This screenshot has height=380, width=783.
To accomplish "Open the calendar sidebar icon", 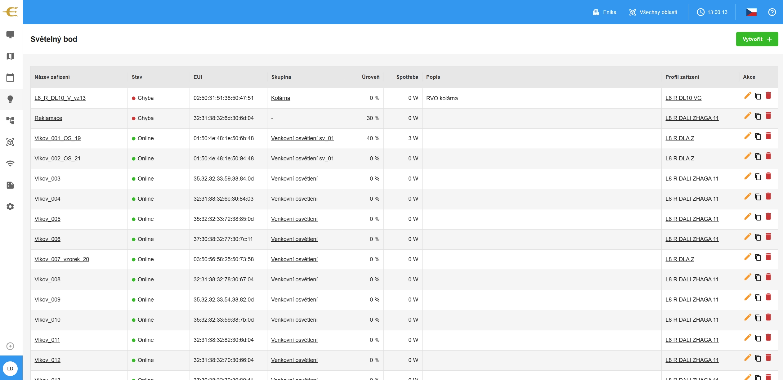I will 10,78.
